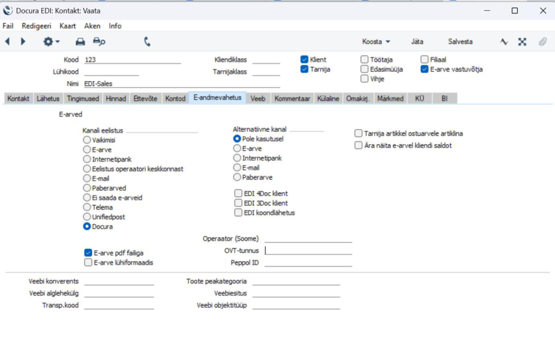Click the Veebi konverents field

[119, 281]
